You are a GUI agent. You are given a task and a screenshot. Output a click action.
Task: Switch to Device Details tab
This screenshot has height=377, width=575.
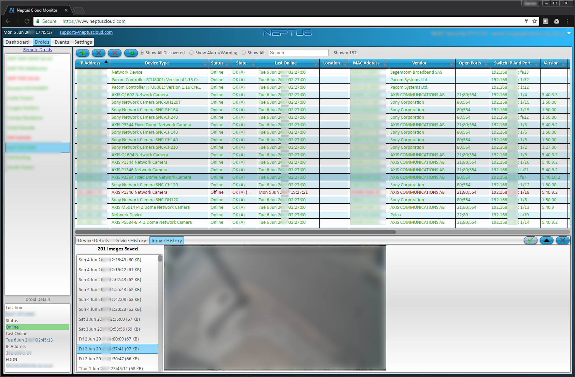tap(94, 241)
